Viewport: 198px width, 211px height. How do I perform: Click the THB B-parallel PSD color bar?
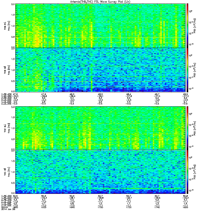coord(187,70)
